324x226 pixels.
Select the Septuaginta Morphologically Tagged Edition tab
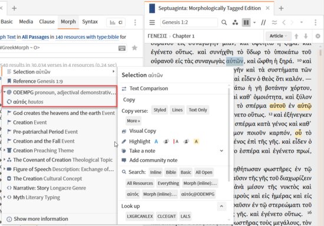(x=209, y=8)
